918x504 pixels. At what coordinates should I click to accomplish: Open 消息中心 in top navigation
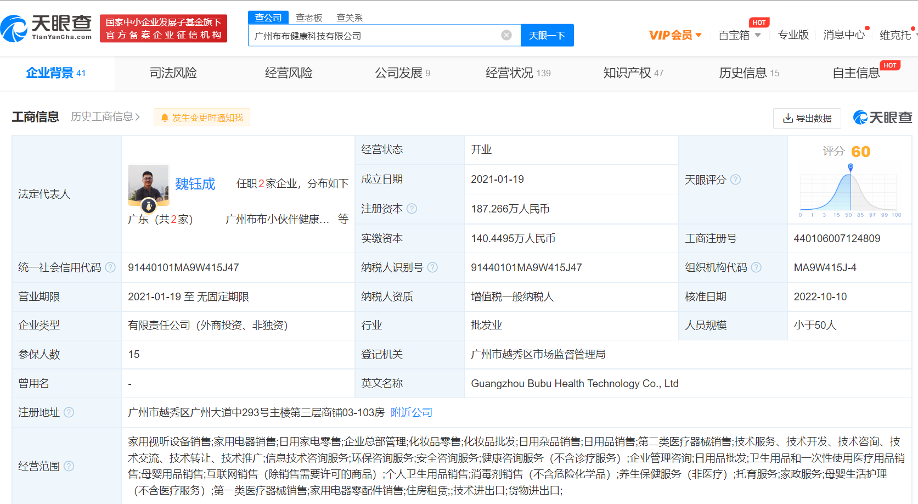[844, 35]
